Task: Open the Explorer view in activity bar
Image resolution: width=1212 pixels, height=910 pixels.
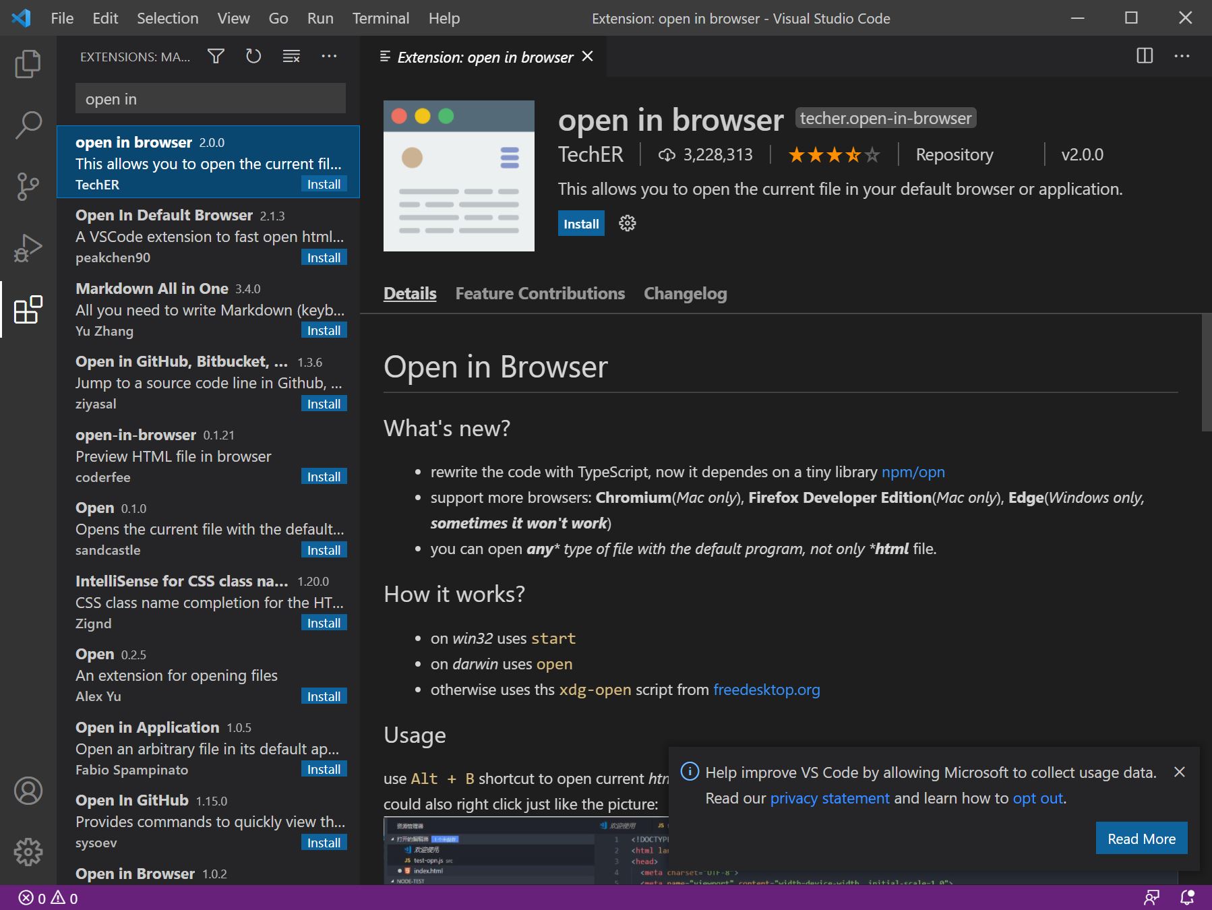Action: pos(28,63)
